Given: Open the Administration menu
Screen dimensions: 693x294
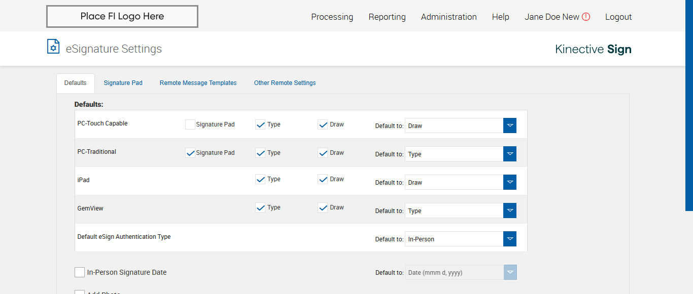Looking at the screenshot, I should click(x=448, y=17).
